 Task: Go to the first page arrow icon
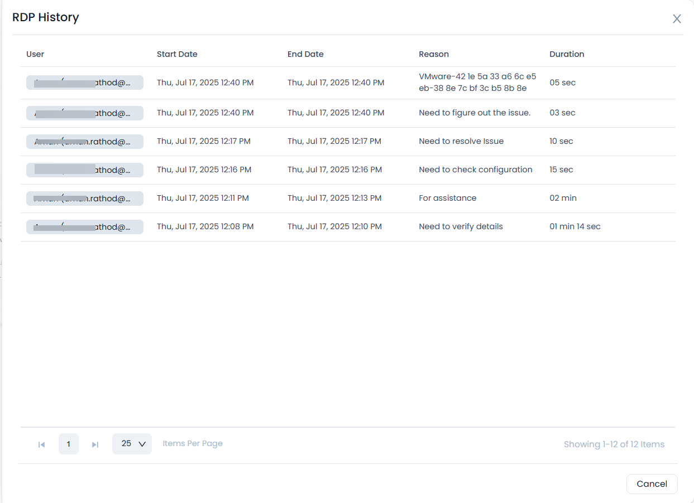point(41,444)
